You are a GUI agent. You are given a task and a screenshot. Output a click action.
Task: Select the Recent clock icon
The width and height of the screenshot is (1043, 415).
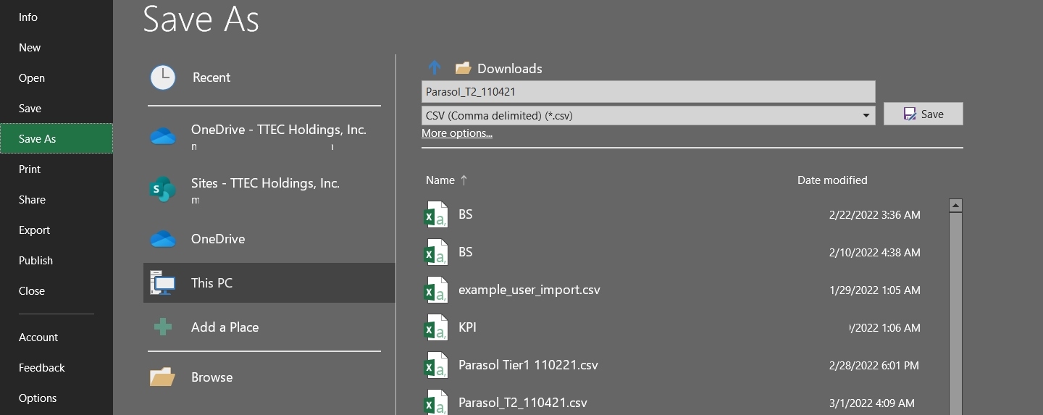pos(163,77)
